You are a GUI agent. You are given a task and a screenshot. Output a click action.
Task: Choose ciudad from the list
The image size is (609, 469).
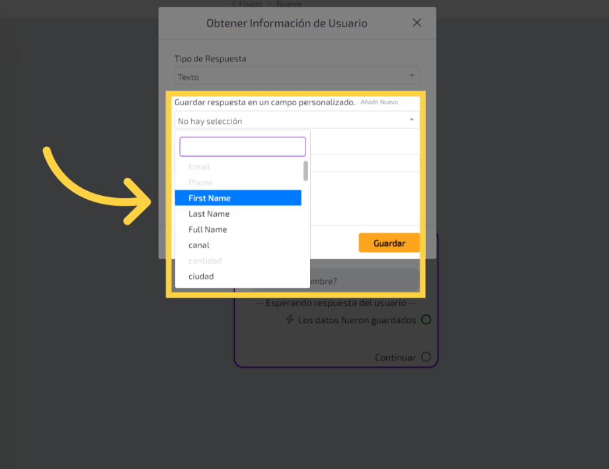(201, 277)
